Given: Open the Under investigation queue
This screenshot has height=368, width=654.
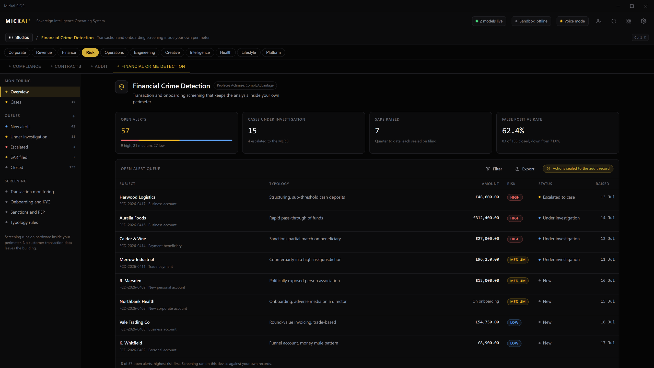Looking at the screenshot, I should pyautogui.click(x=40, y=137).
